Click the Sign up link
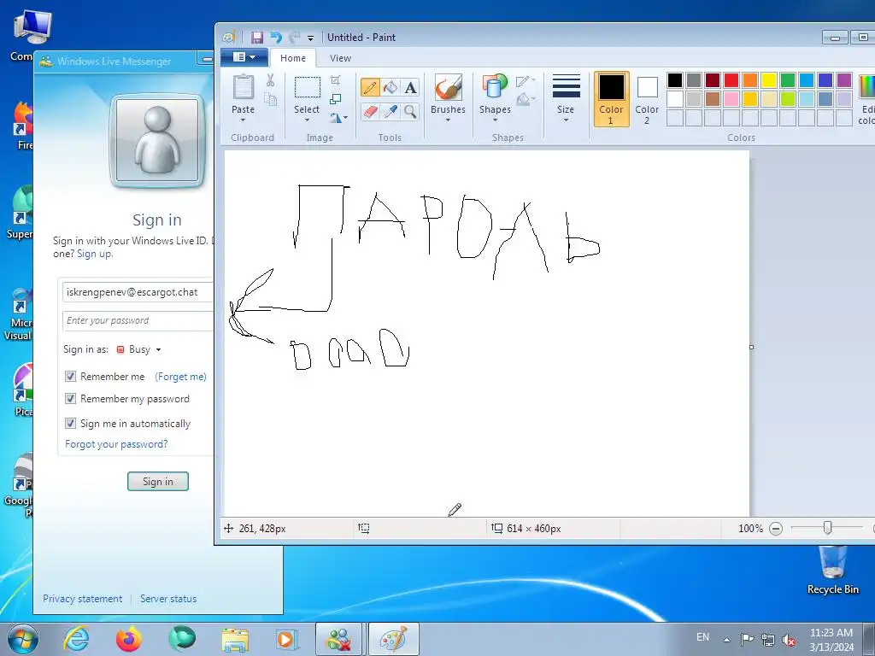Image resolution: width=875 pixels, height=656 pixels. (x=95, y=254)
